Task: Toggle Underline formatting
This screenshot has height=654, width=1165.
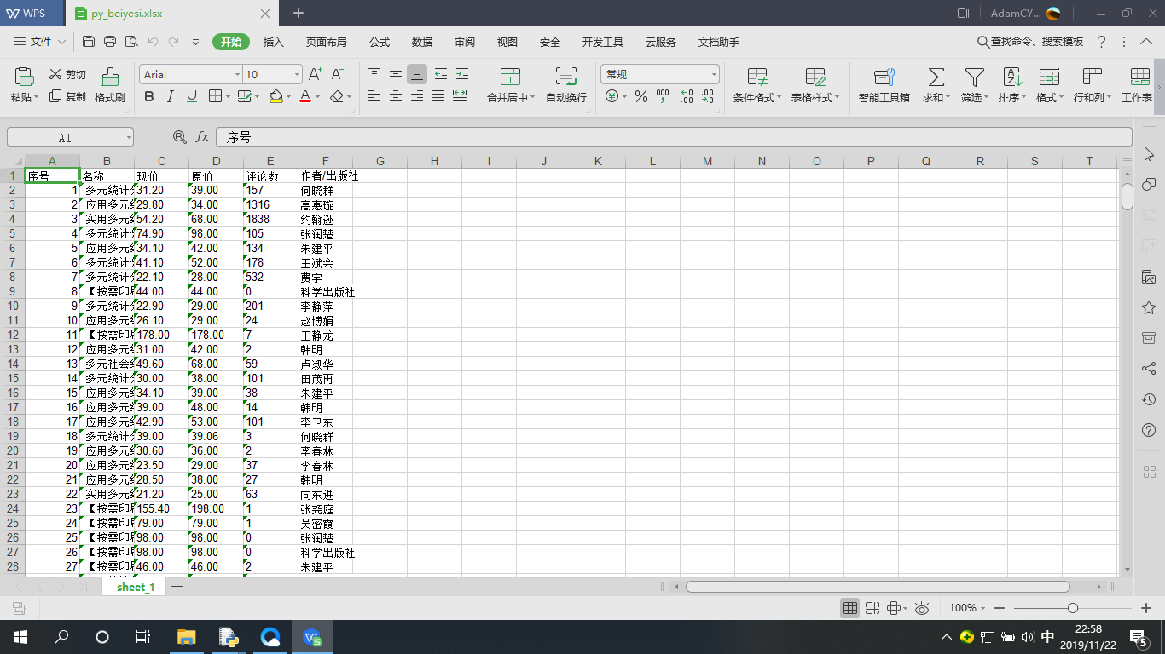Action: point(192,97)
